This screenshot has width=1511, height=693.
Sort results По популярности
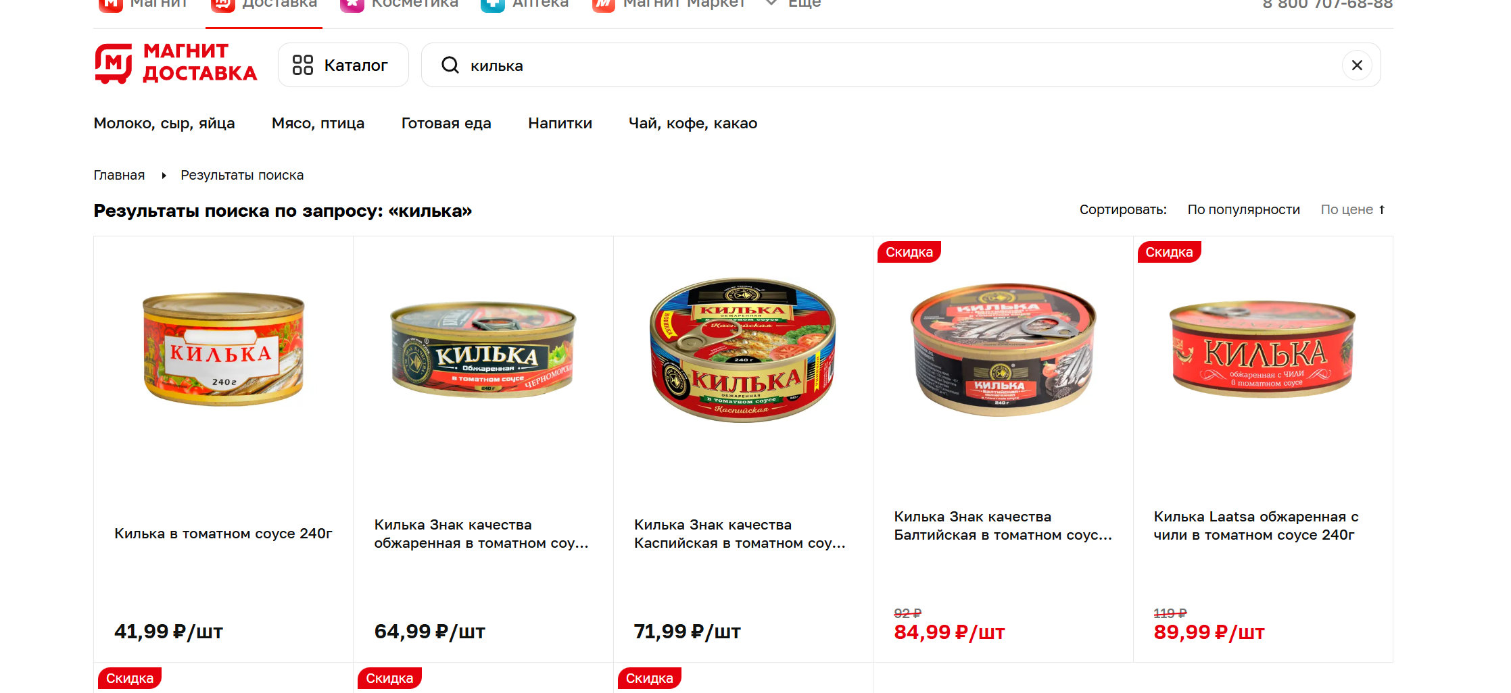pos(1243,209)
